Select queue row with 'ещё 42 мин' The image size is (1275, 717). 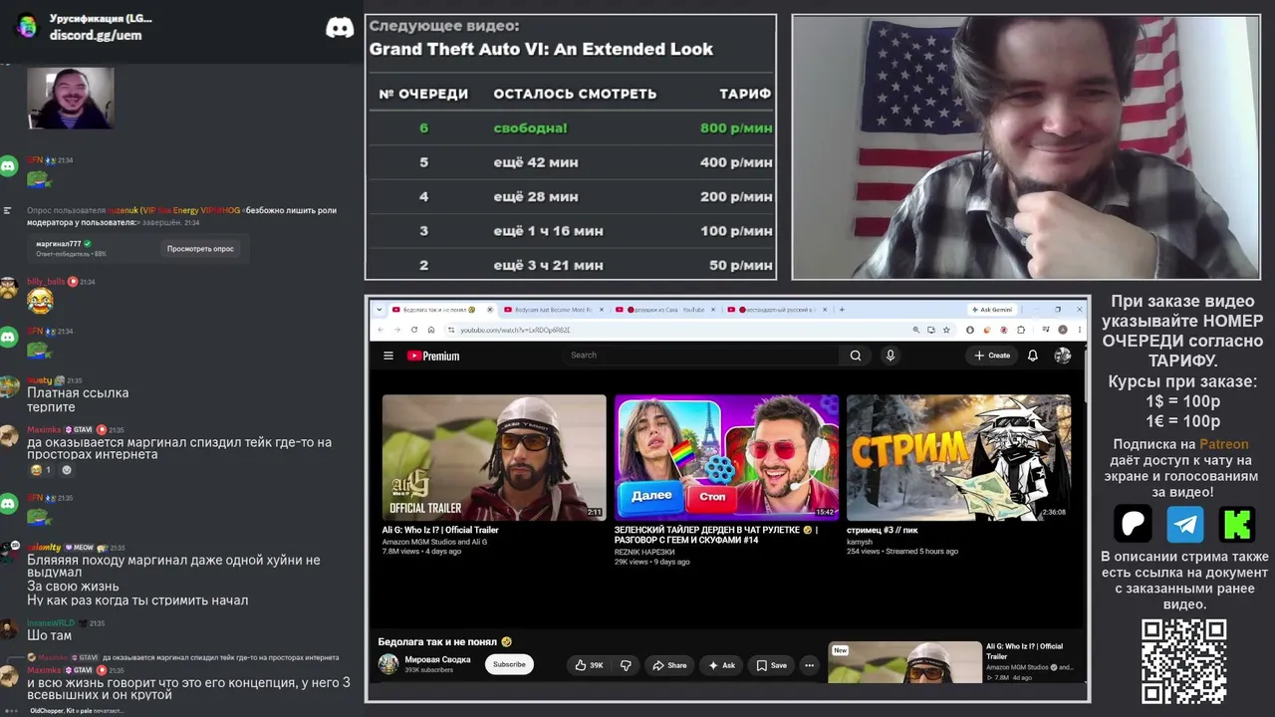(570, 162)
